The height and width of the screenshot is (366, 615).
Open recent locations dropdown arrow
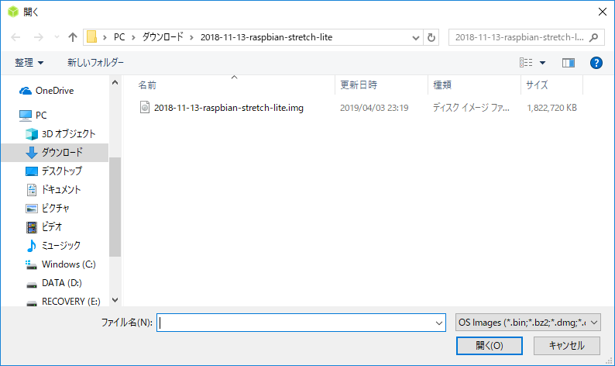click(57, 37)
